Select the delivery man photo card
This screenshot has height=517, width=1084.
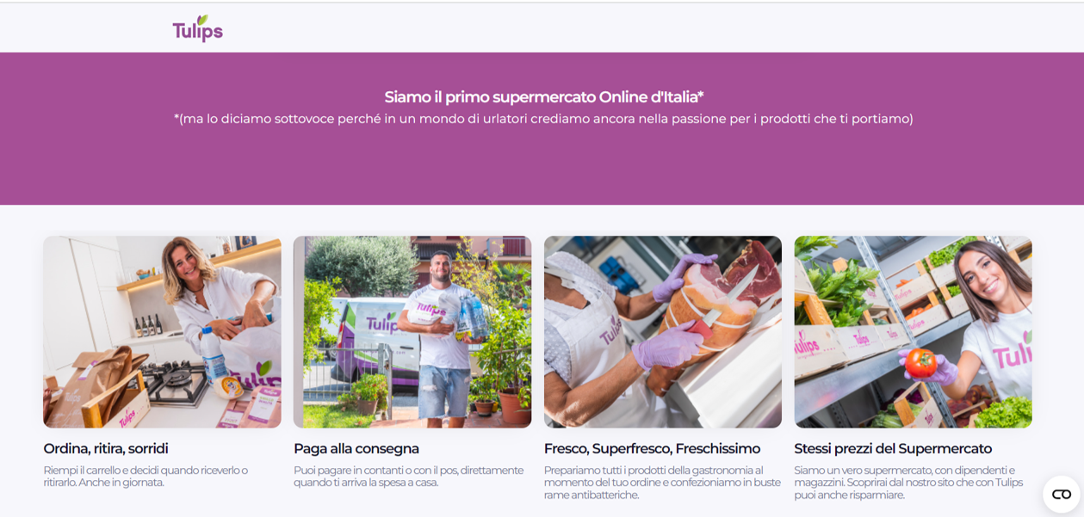coord(412,332)
